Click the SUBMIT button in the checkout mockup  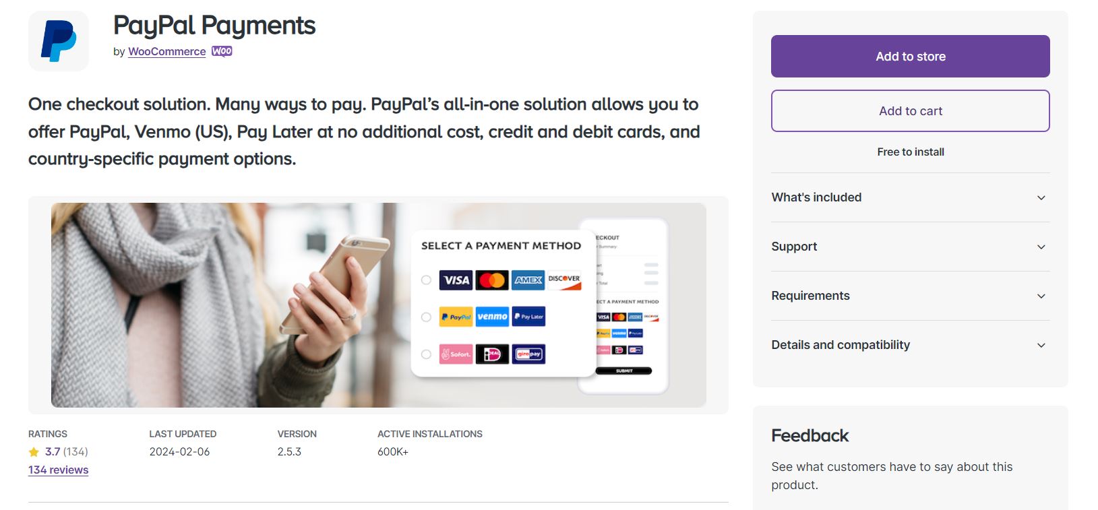coord(623,370)
